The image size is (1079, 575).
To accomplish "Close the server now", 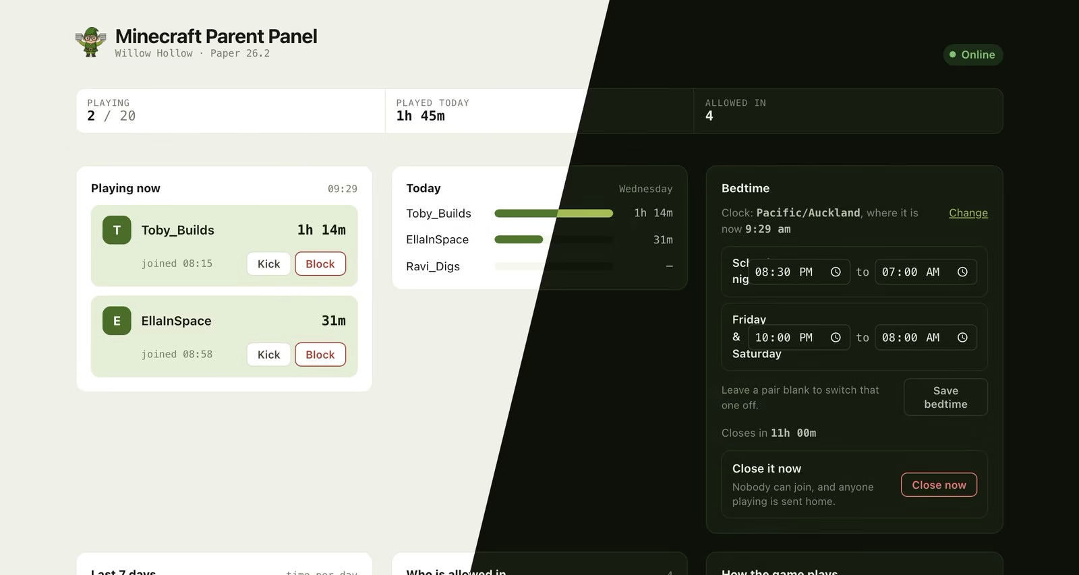I will tap(939, 485).
